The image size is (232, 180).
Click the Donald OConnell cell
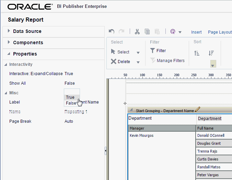point(214,135)
